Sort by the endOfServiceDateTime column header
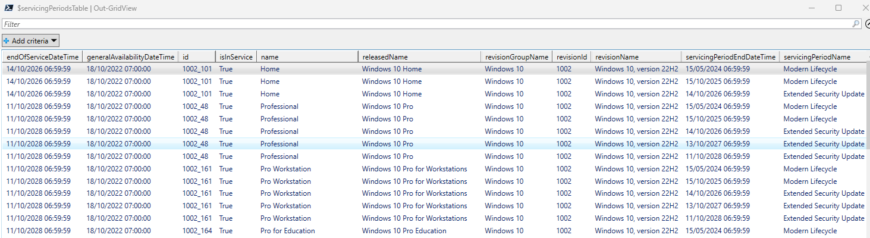The width and height of the screenshot is (870, 238). tap(42, 57)
